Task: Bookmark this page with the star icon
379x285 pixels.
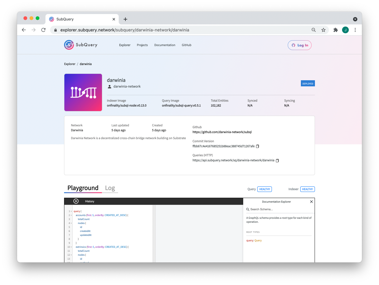Action: pos(323,30)
